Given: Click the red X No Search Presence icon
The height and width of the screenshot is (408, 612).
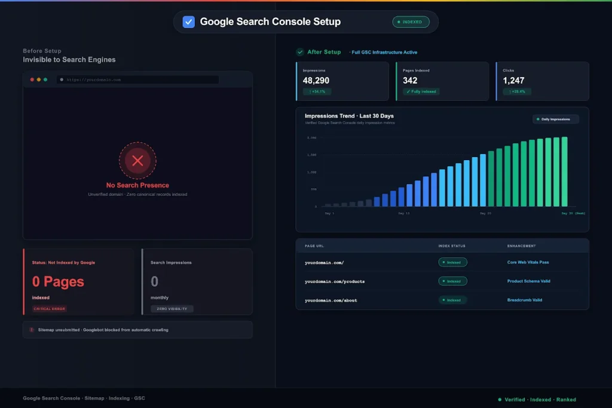Looking at the screenshot, I should pos(137,160).
